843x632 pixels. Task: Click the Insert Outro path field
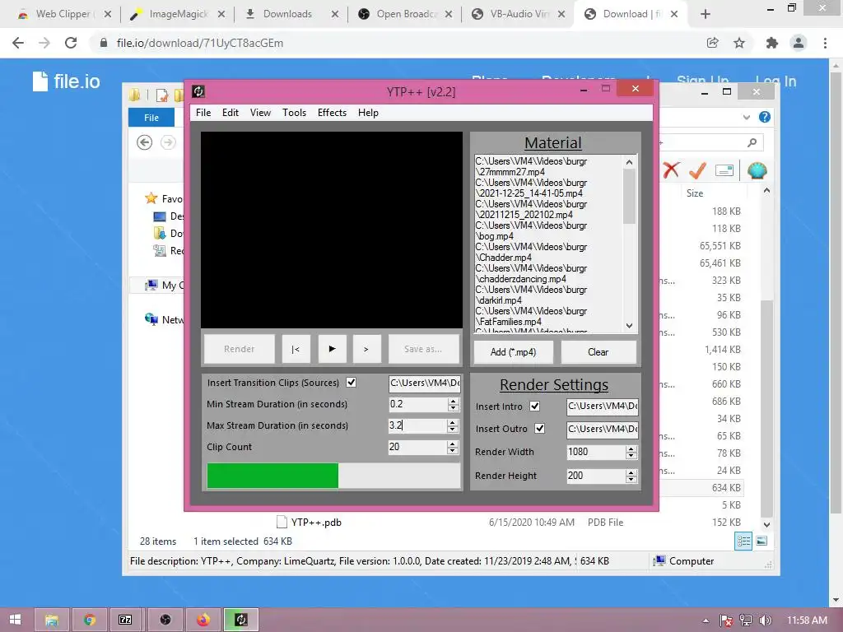602,429
